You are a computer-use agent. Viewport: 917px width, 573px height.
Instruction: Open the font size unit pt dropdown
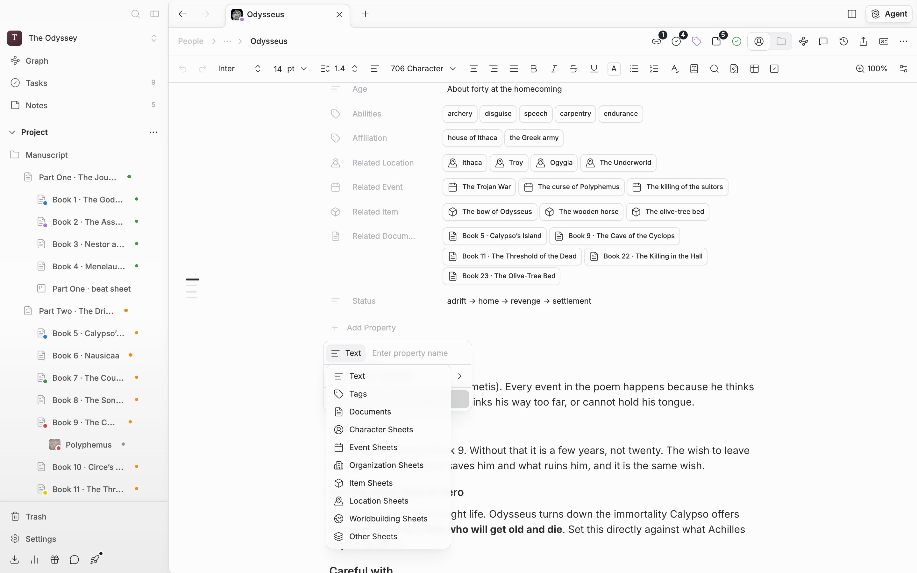297,68
